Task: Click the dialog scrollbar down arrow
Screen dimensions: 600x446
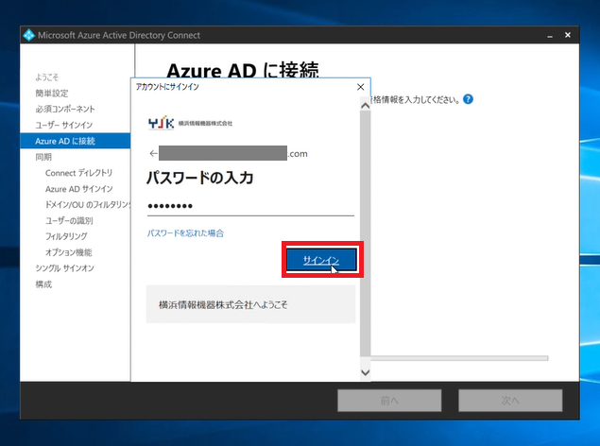Action: [x=366, y=372]
